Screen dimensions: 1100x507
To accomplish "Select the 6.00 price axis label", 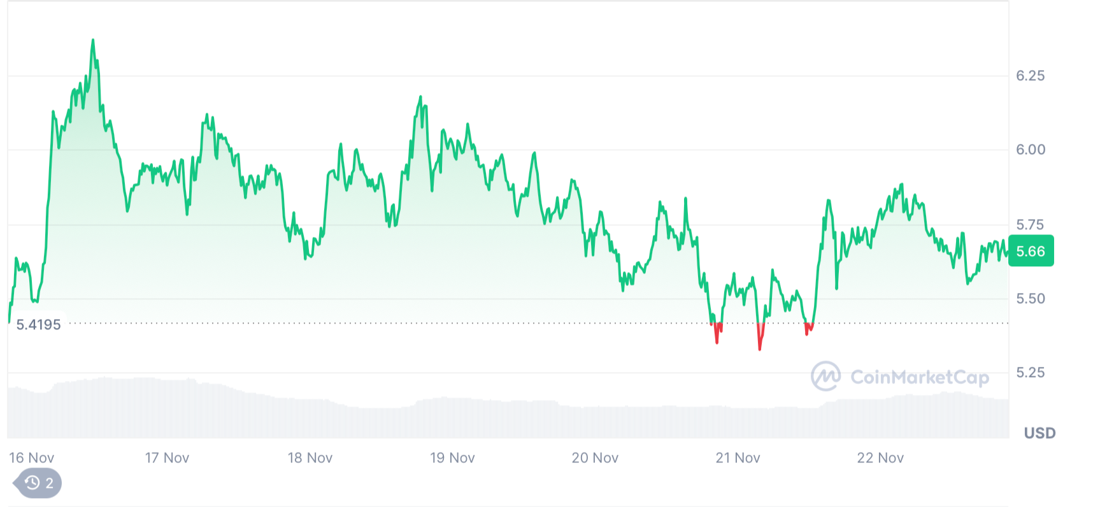I will (1030, 150).
